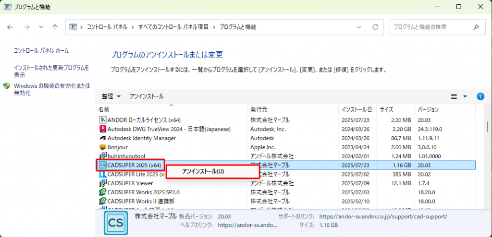
Task: Click the CADSUPER Lite 2025 icon
Action: [103, 174]
